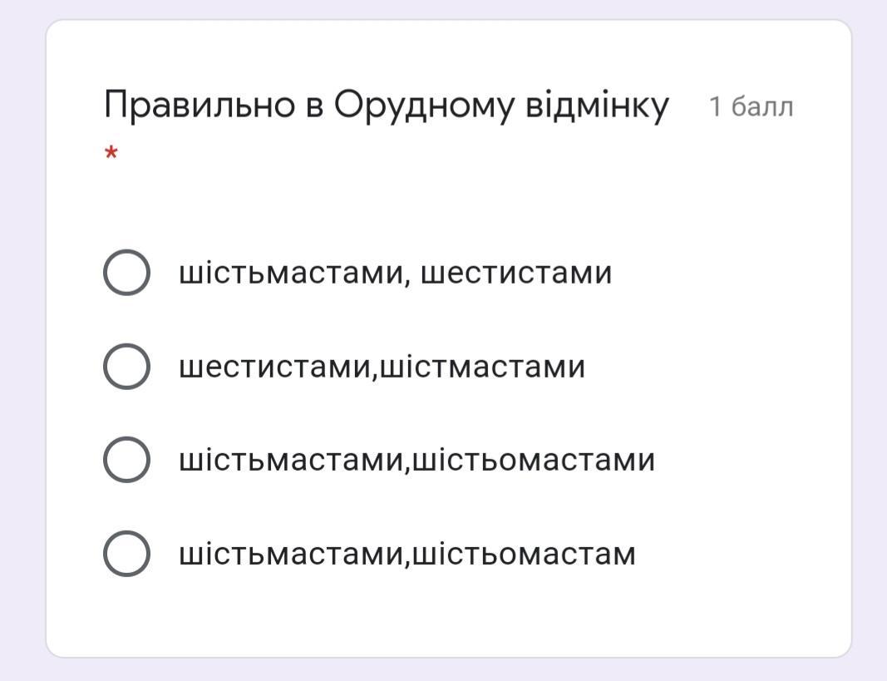Click the question title "Правильно в Орудному відмінку"
The image size is (887, 681).
pyautogui.click(x=386, y=106)
